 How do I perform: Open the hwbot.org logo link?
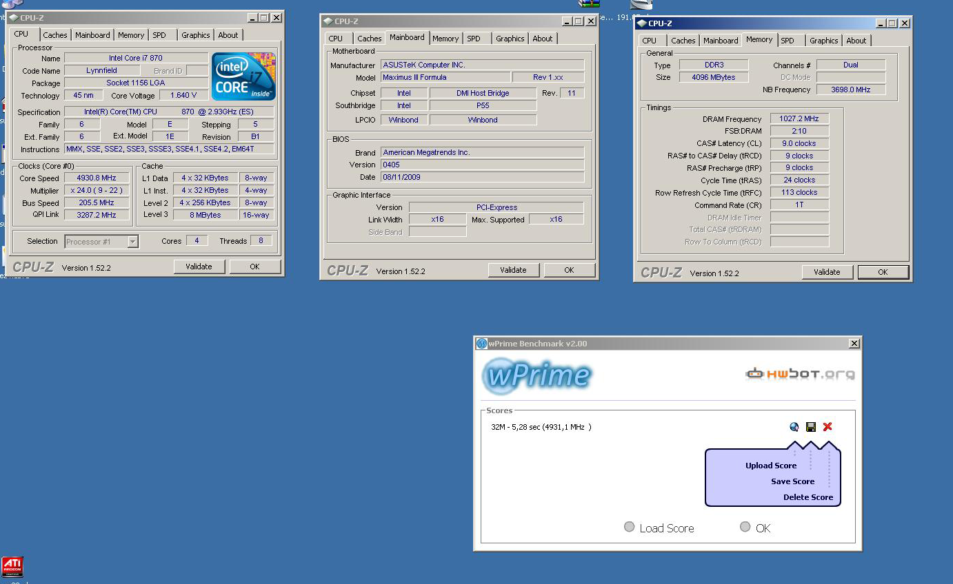click(x=800, y=374)
